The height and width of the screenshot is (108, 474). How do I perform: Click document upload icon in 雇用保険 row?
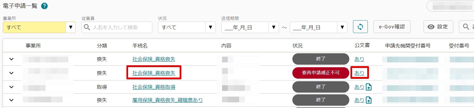[x=369, y=100]
